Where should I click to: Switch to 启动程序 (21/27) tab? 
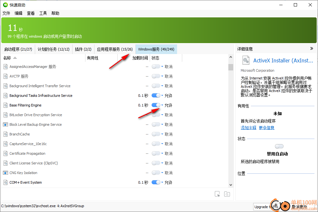click(18, 49)
